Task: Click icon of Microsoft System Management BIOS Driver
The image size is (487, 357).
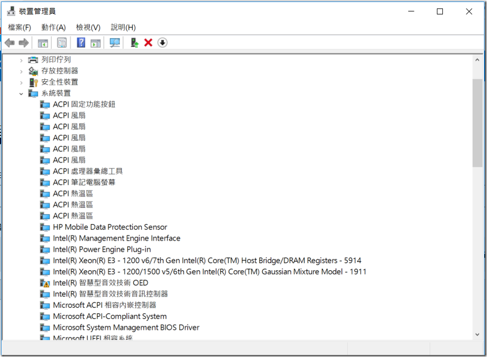Action: (45, 327)
